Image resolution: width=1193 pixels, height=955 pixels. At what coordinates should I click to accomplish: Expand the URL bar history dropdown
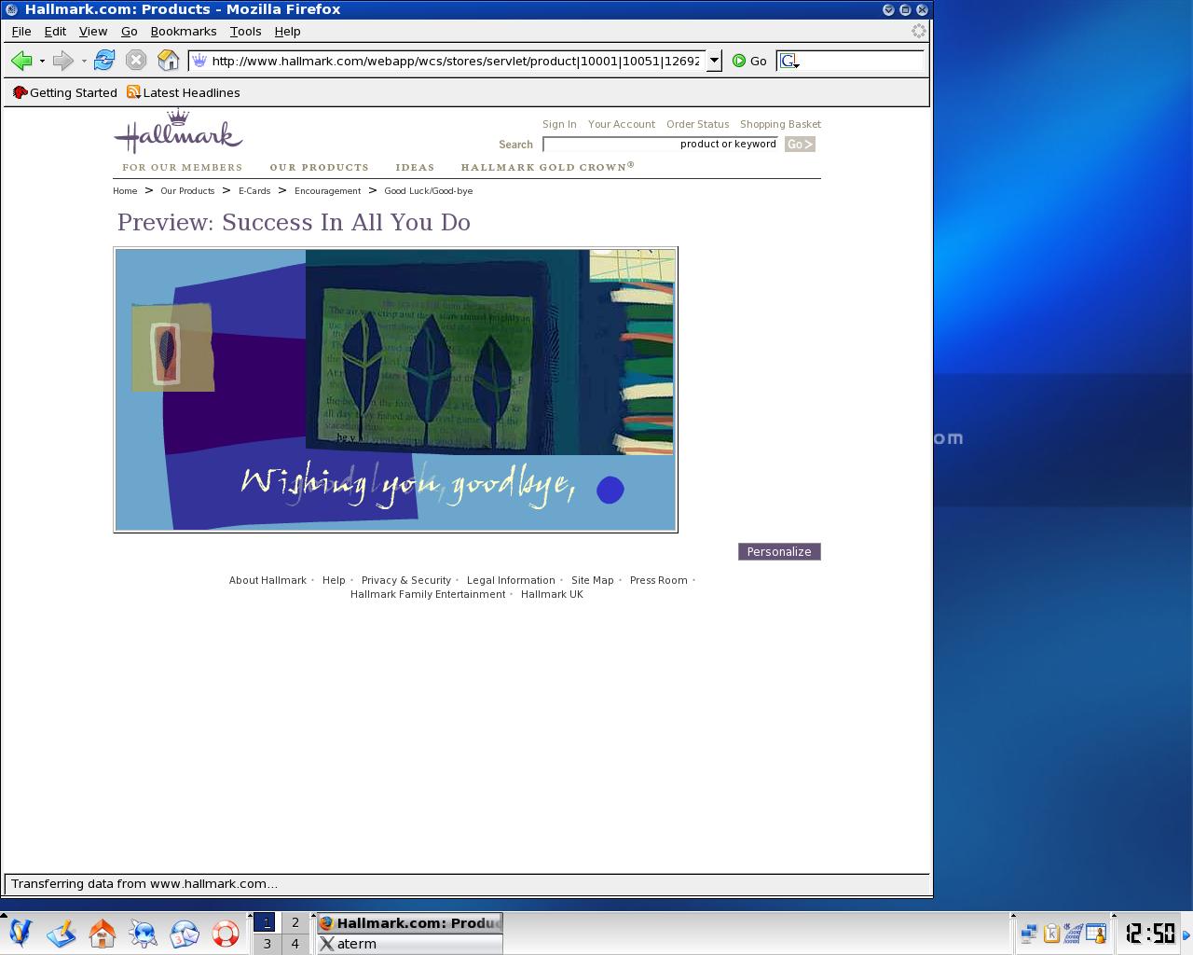pyautogui.click(x=714, y=61)
